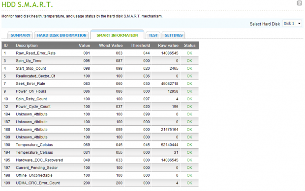Click raw value 2465 of Start_Stop_Count
The width and height of the screenshot is (305, 191).
[x=174, y=68]
